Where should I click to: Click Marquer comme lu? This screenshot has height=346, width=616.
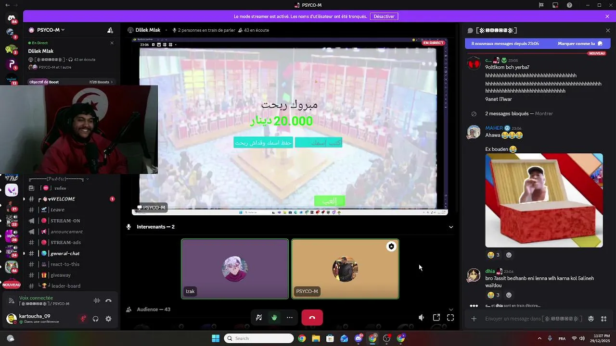tap(580, 44)
